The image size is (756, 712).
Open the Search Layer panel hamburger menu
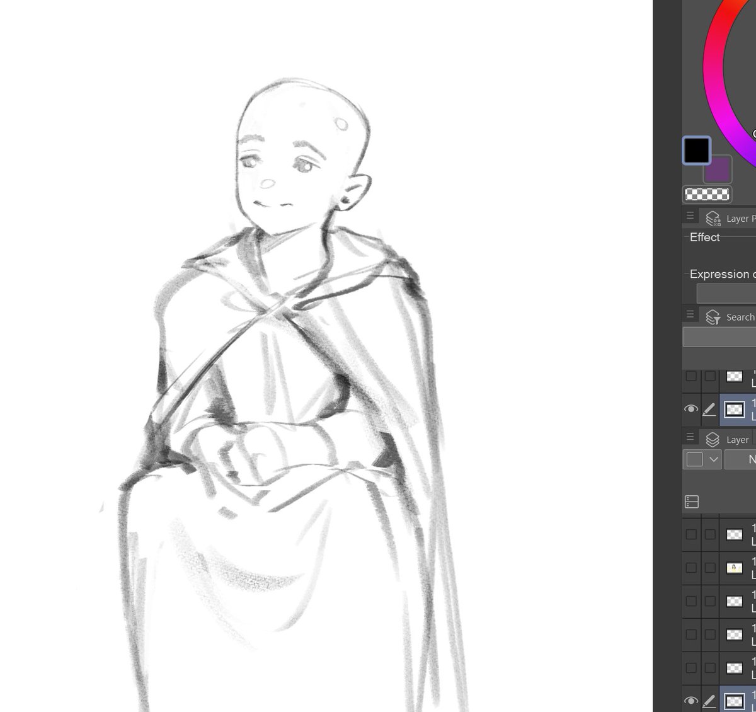690,314
